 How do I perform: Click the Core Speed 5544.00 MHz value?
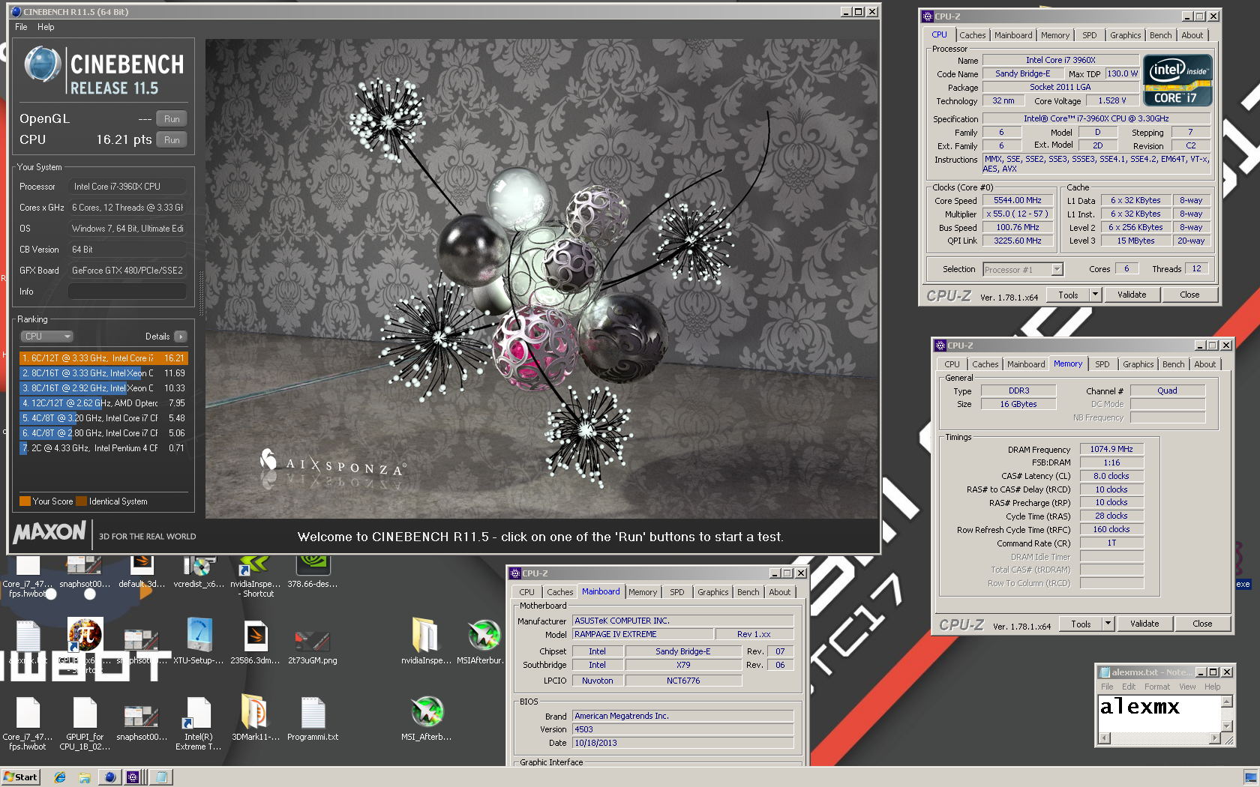pyautogui.click(x=1018, y=201)
